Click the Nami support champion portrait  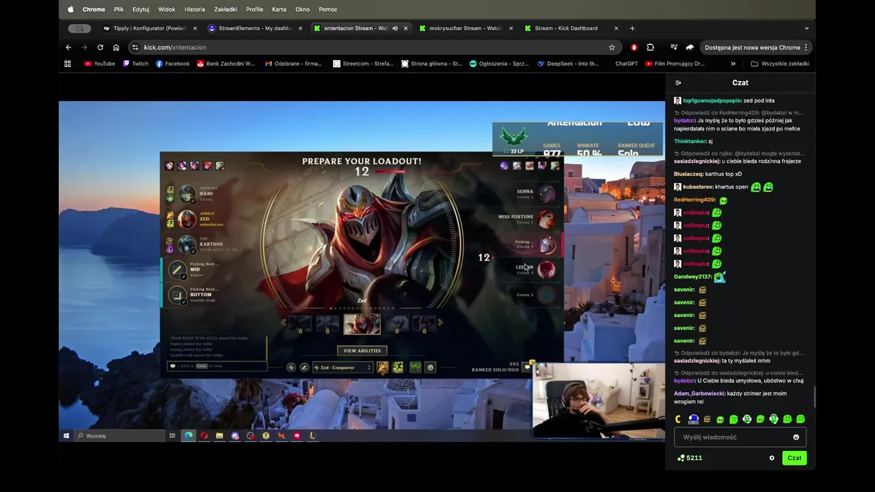coord(187,194)
